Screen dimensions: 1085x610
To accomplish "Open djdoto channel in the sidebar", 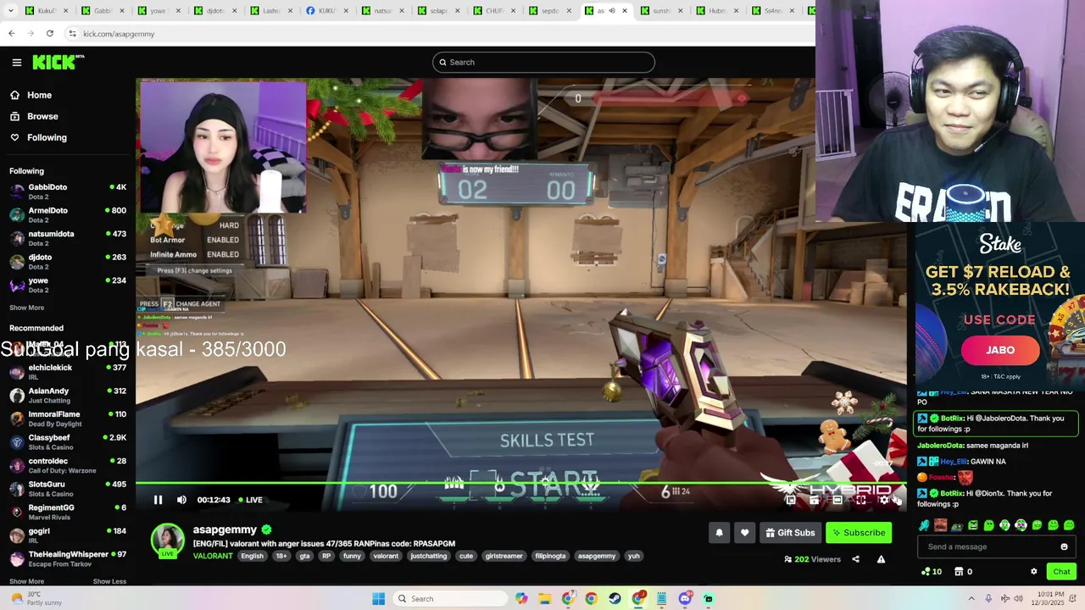I will [68, 262].
